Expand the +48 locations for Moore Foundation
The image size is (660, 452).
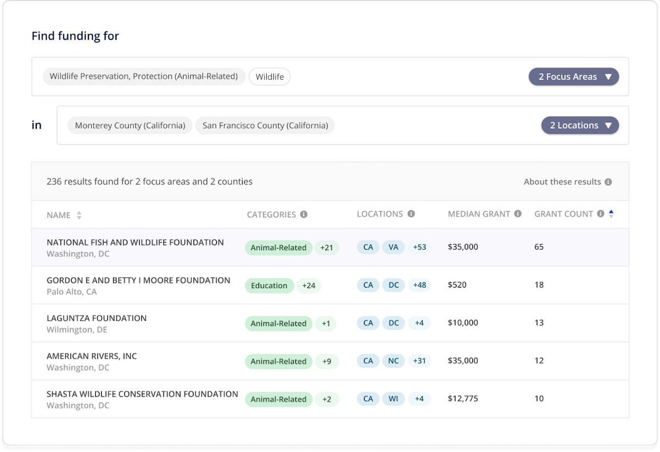point(420,285)
